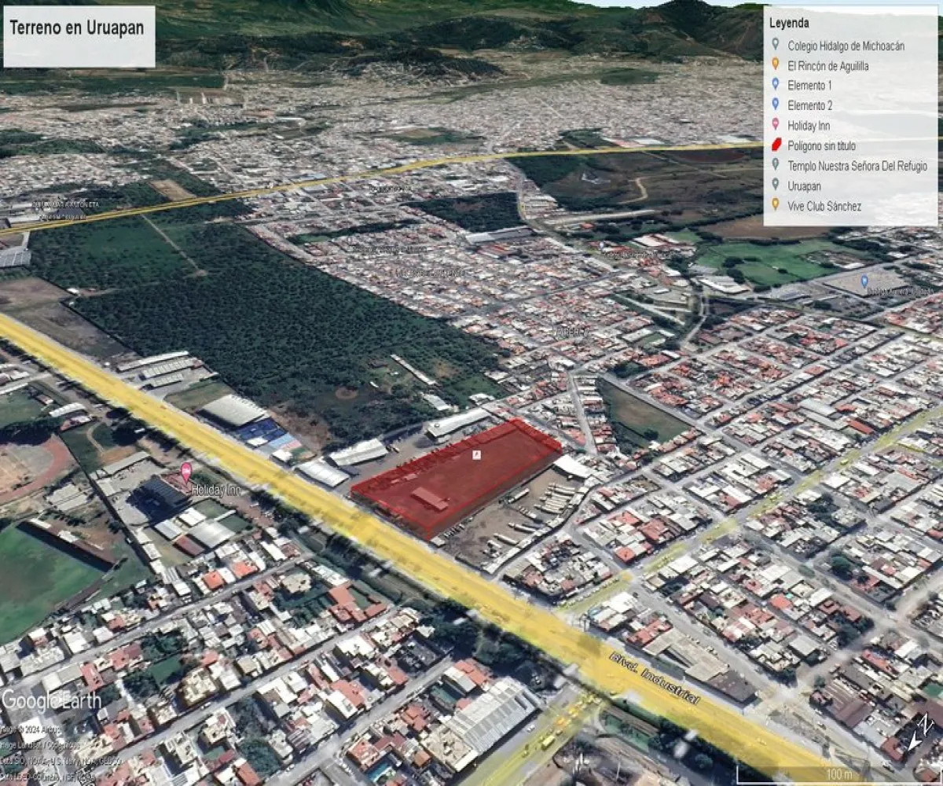Select Elemento 2 in the legend

pos(809,105)
